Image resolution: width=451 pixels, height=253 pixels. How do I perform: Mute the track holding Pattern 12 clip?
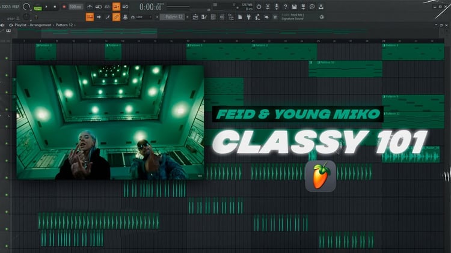[x=7, y=75]
